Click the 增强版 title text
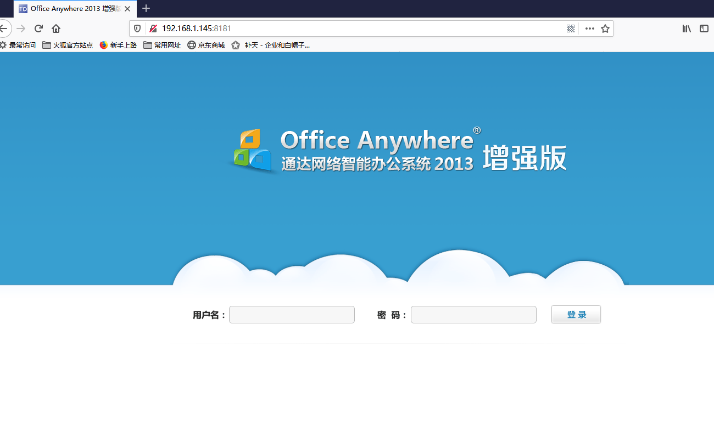 pyautogui.click(x=525, y=158)
